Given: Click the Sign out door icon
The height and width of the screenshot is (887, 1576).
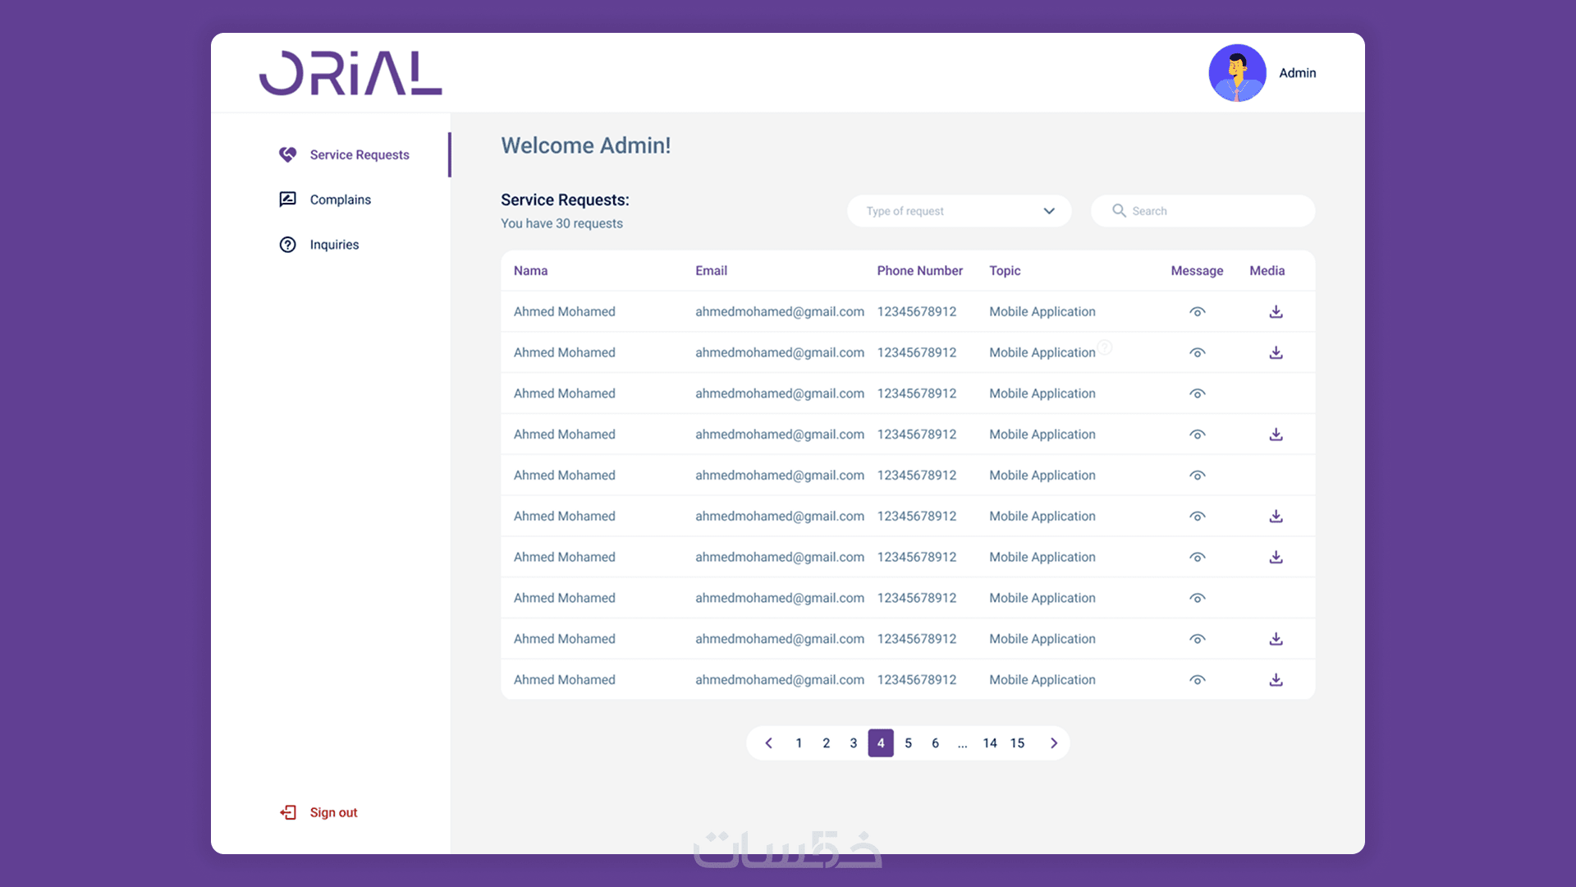Looking at the screenshot, I should (287, 812).
